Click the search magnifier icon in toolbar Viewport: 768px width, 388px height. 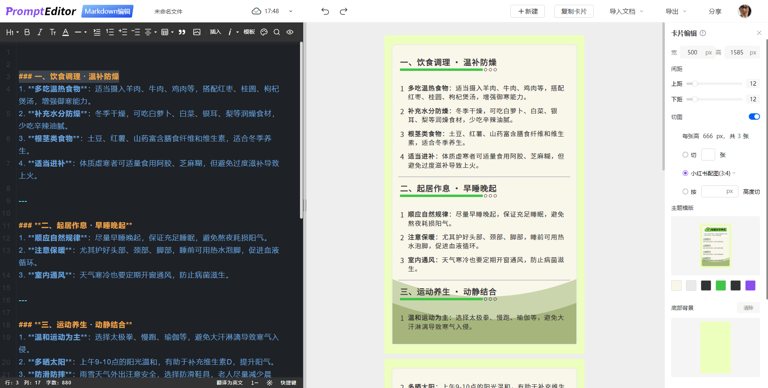coord(277,32)
